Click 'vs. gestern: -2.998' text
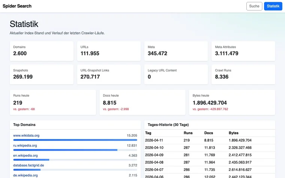 coord(116,109)
